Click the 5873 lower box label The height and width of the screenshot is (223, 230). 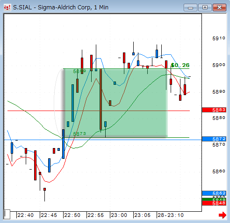79,134
